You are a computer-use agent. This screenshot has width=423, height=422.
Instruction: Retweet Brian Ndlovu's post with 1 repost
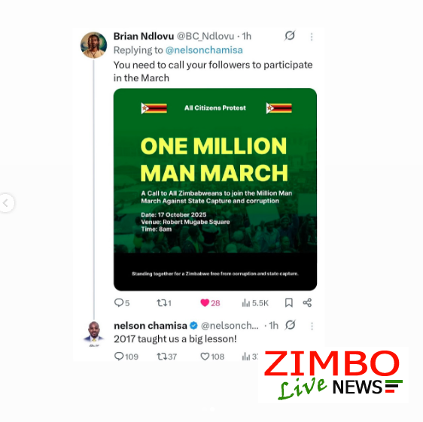point(164,303)
